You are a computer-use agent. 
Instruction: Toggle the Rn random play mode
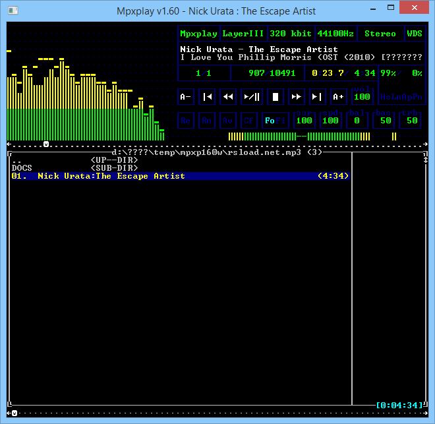(x=207, y=121)
